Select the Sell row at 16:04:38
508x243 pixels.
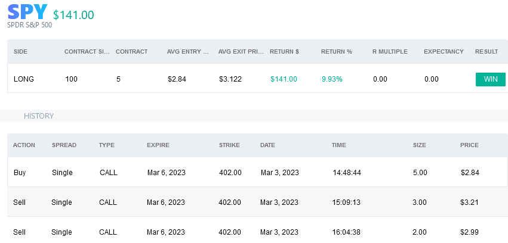[257, 230]
